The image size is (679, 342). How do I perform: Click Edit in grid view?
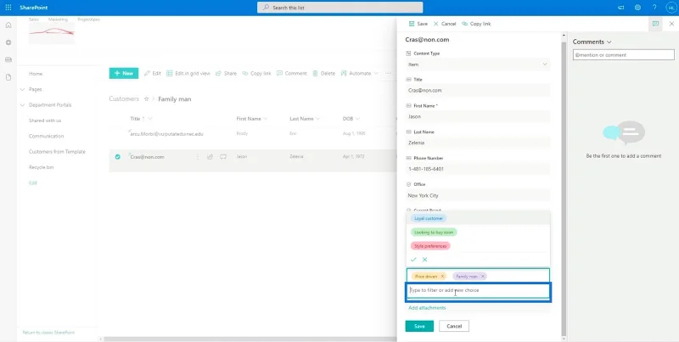pyautogui.click(x=188, y=74)
